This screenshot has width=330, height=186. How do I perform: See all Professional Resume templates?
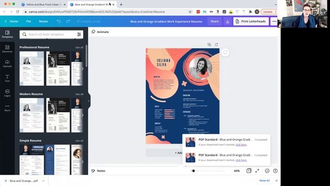pos(79,48)
